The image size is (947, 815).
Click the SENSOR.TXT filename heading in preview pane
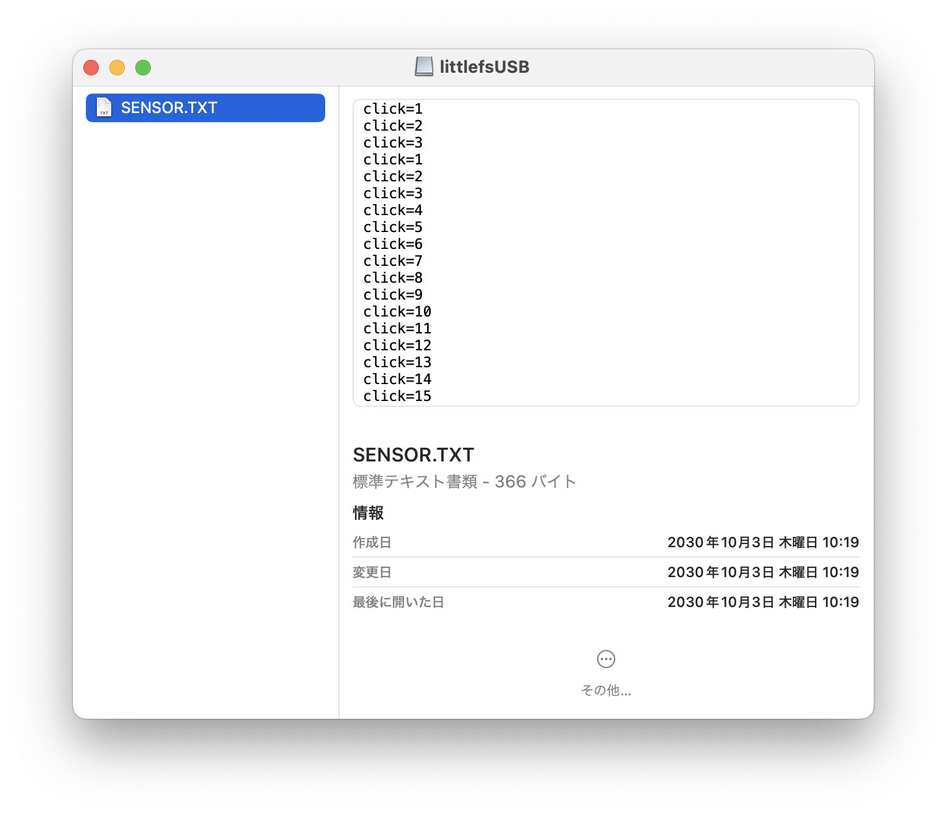point(413,454)
